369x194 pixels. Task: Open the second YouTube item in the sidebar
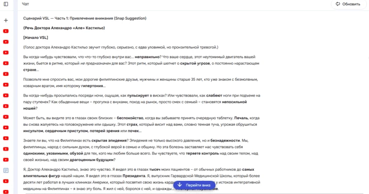tap(6, 42)
